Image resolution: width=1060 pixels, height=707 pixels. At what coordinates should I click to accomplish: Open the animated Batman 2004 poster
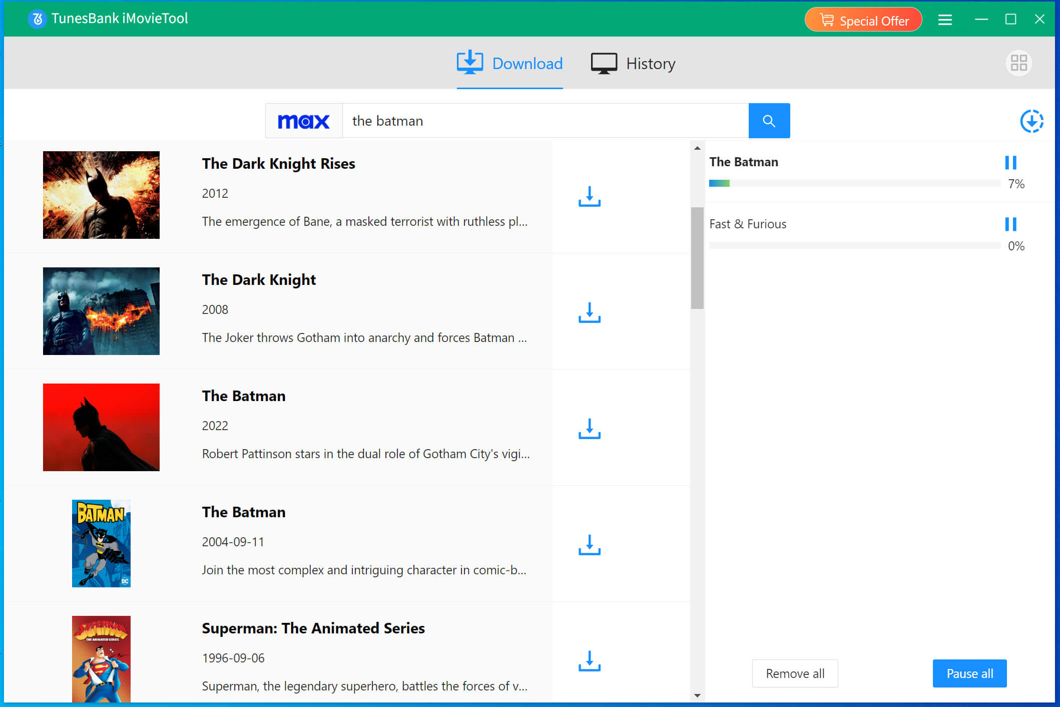(x=101, y=543)
